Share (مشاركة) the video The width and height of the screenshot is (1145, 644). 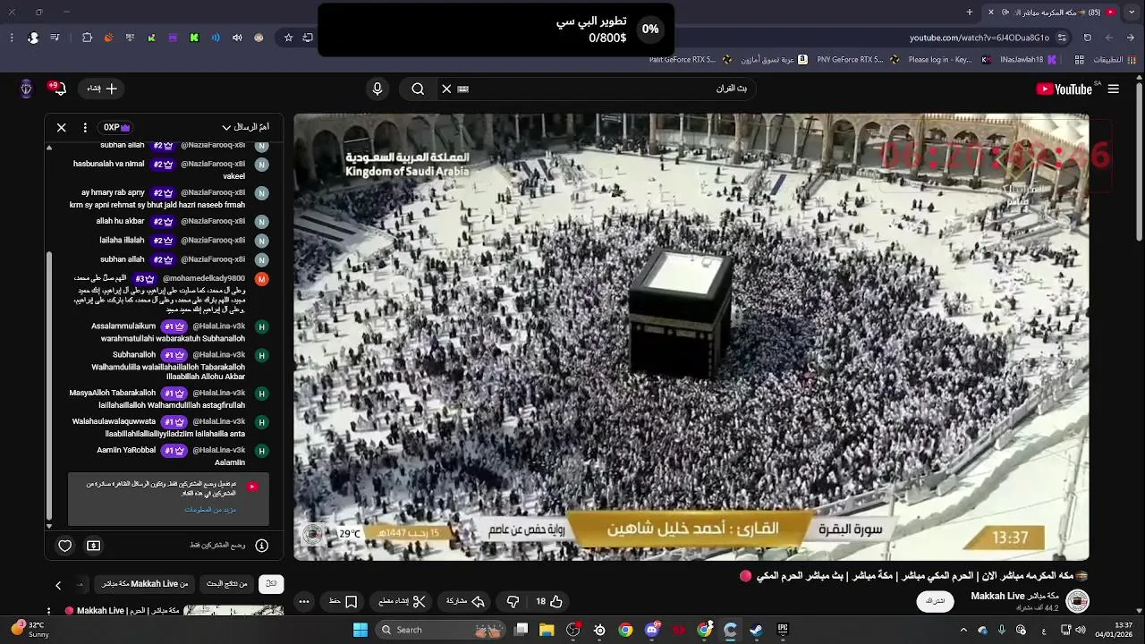[465, 602]
